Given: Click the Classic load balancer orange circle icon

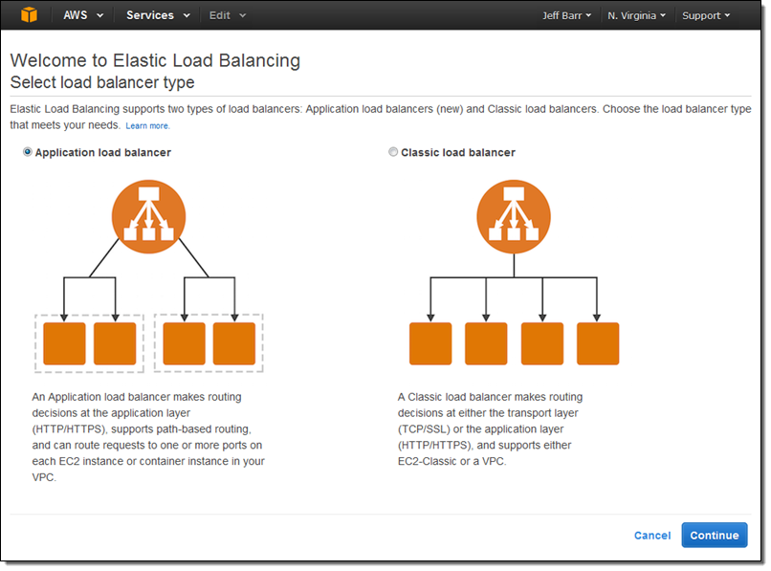Looking at the screenshot, I should (514, 216).
